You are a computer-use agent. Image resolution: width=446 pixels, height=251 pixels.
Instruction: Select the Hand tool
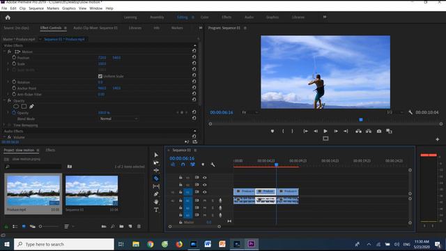pos(156,201)
